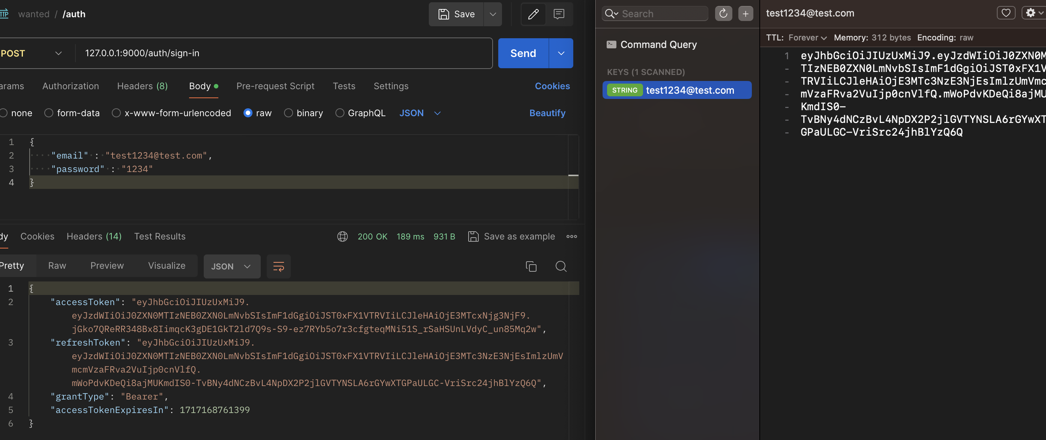The height and width of the screenshot is (440, 1046).
Task: Click the request URL input field
Action: tap(284, 53)
